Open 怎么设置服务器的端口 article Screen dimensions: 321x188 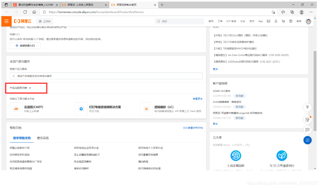[x=87, y=155]
